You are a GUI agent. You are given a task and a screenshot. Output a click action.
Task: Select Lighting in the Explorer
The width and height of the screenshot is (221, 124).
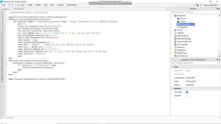[180, 33]
